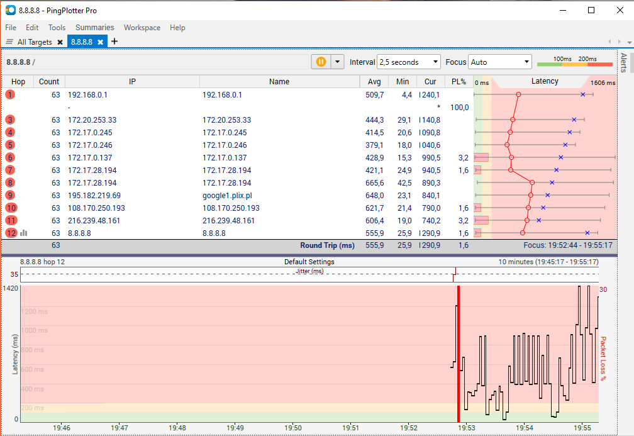The height and width of the screenshot is (436, 634).
Task: Click hop 10 red circle icon
Action: tap(11, 208)
